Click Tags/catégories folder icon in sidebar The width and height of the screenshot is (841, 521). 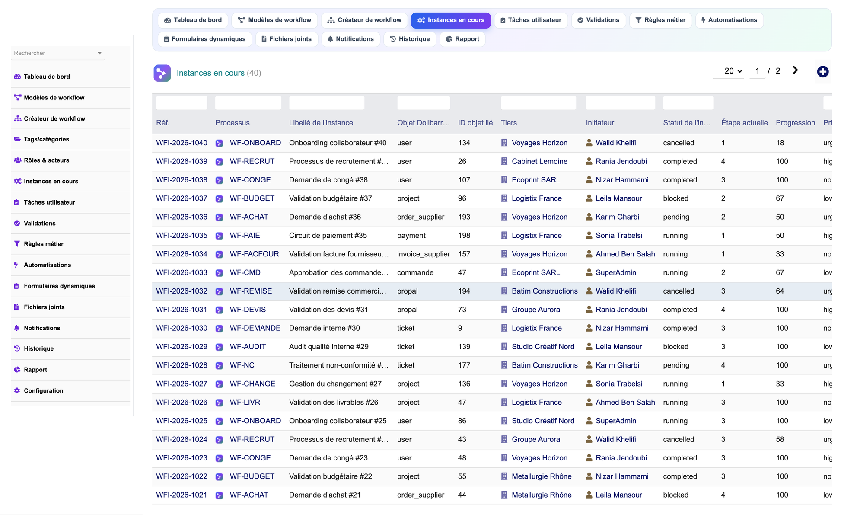tap(17, 139)
